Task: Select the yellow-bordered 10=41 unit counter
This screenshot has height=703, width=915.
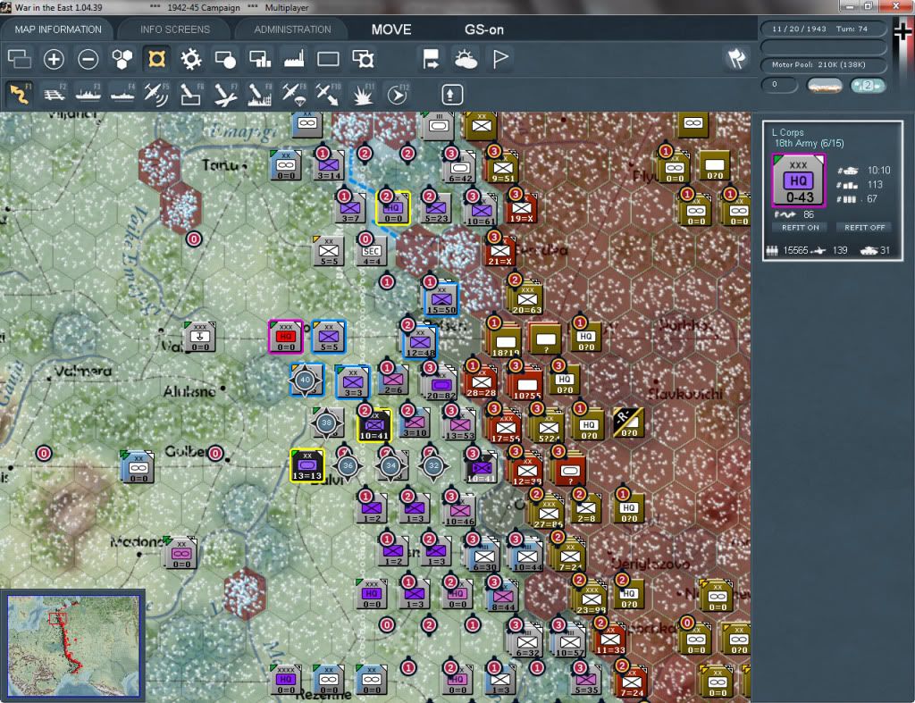Action: click(374, 425)
